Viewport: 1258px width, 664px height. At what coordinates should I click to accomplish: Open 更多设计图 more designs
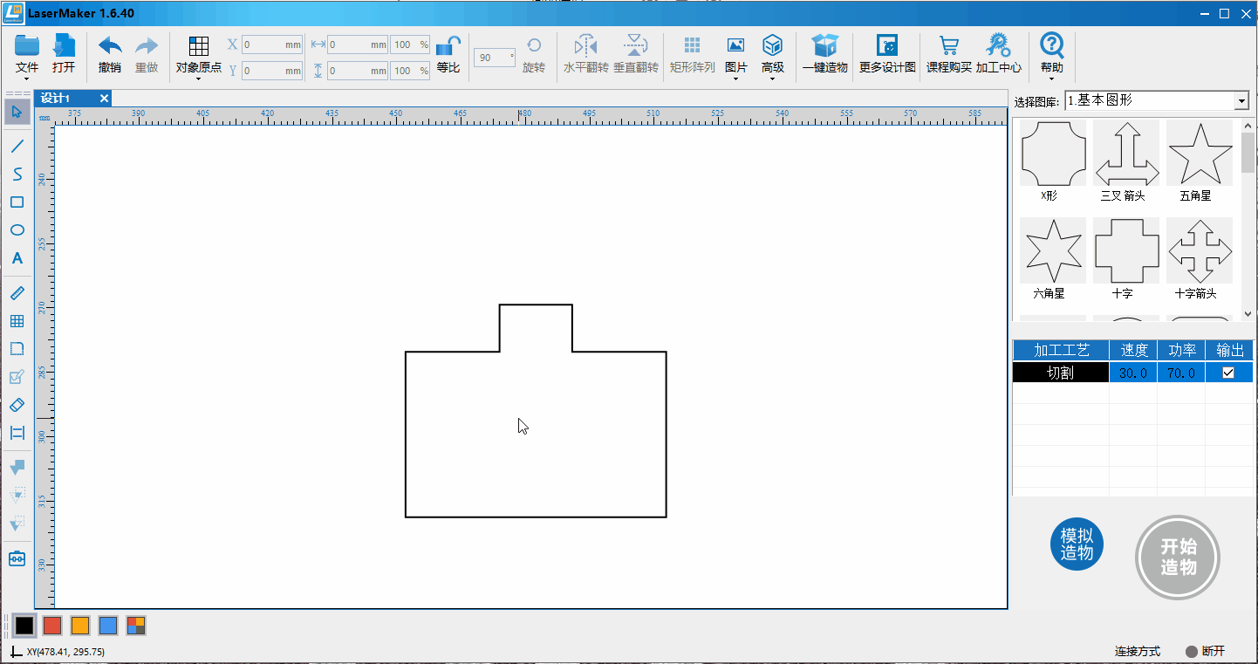887,54
